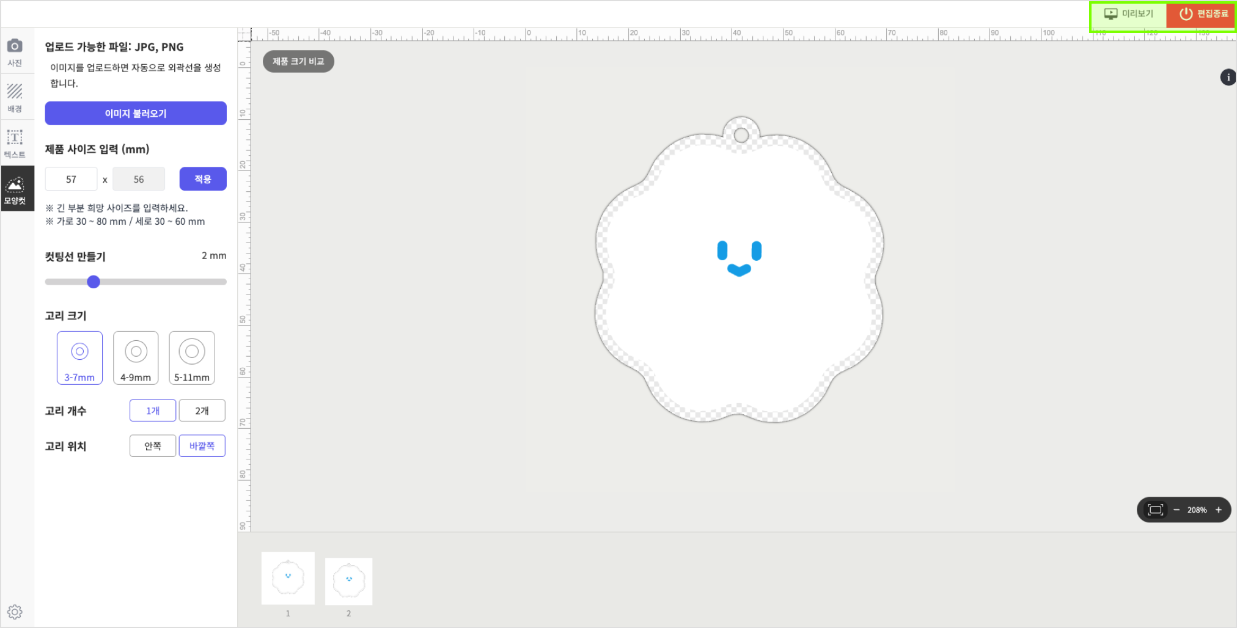Select page thumbnail 2
The height and width of the screenshot is (628, 1237).
coord(348,581)
